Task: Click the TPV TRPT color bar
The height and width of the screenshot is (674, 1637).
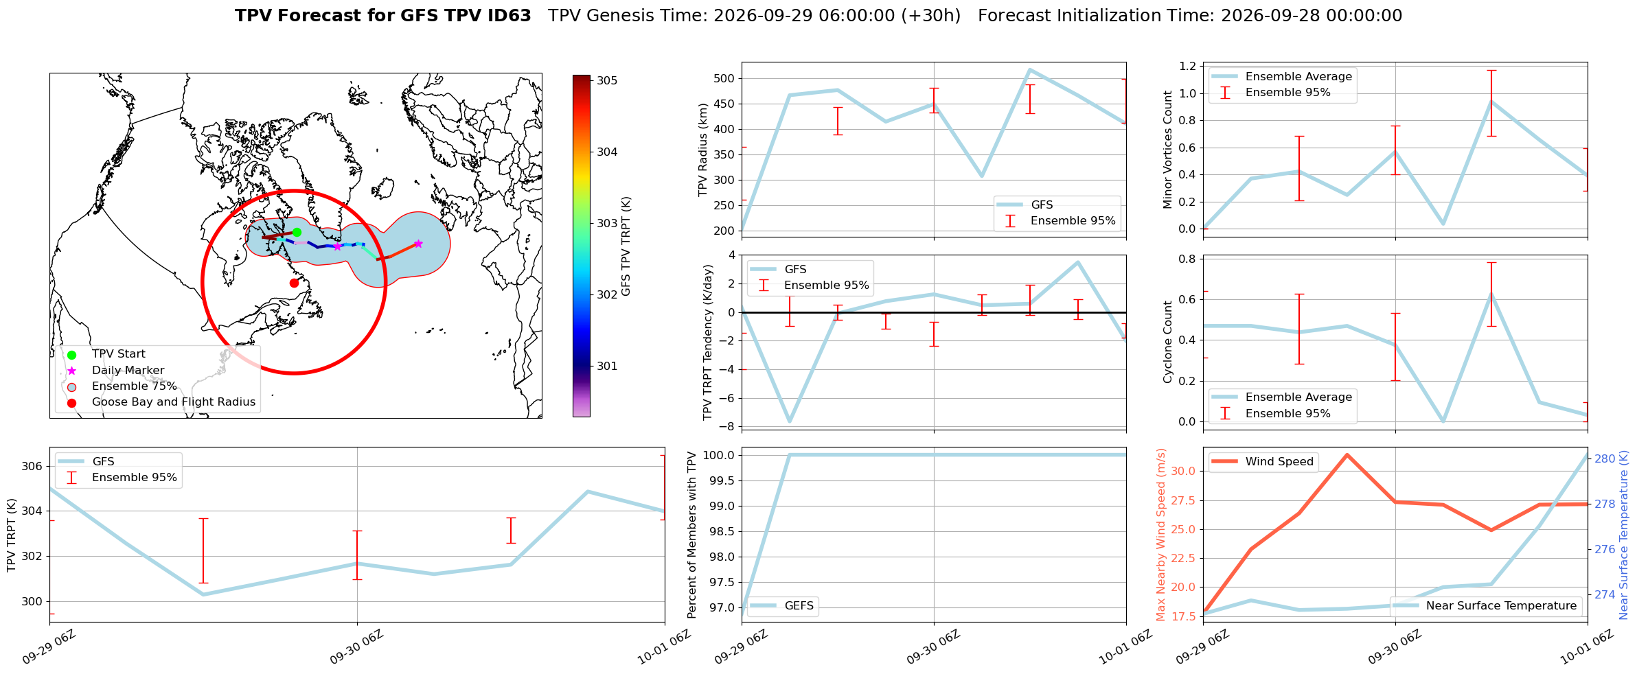Action: 581,246
